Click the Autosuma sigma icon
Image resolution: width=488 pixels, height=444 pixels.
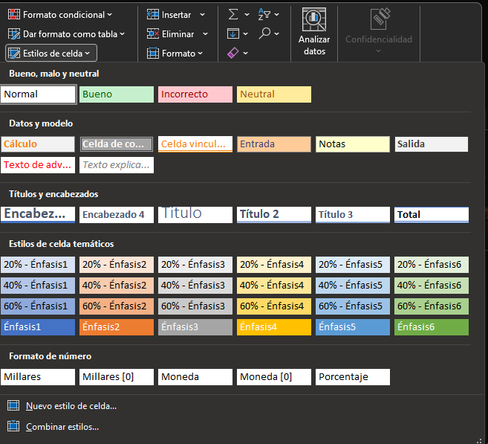point(233,14)
